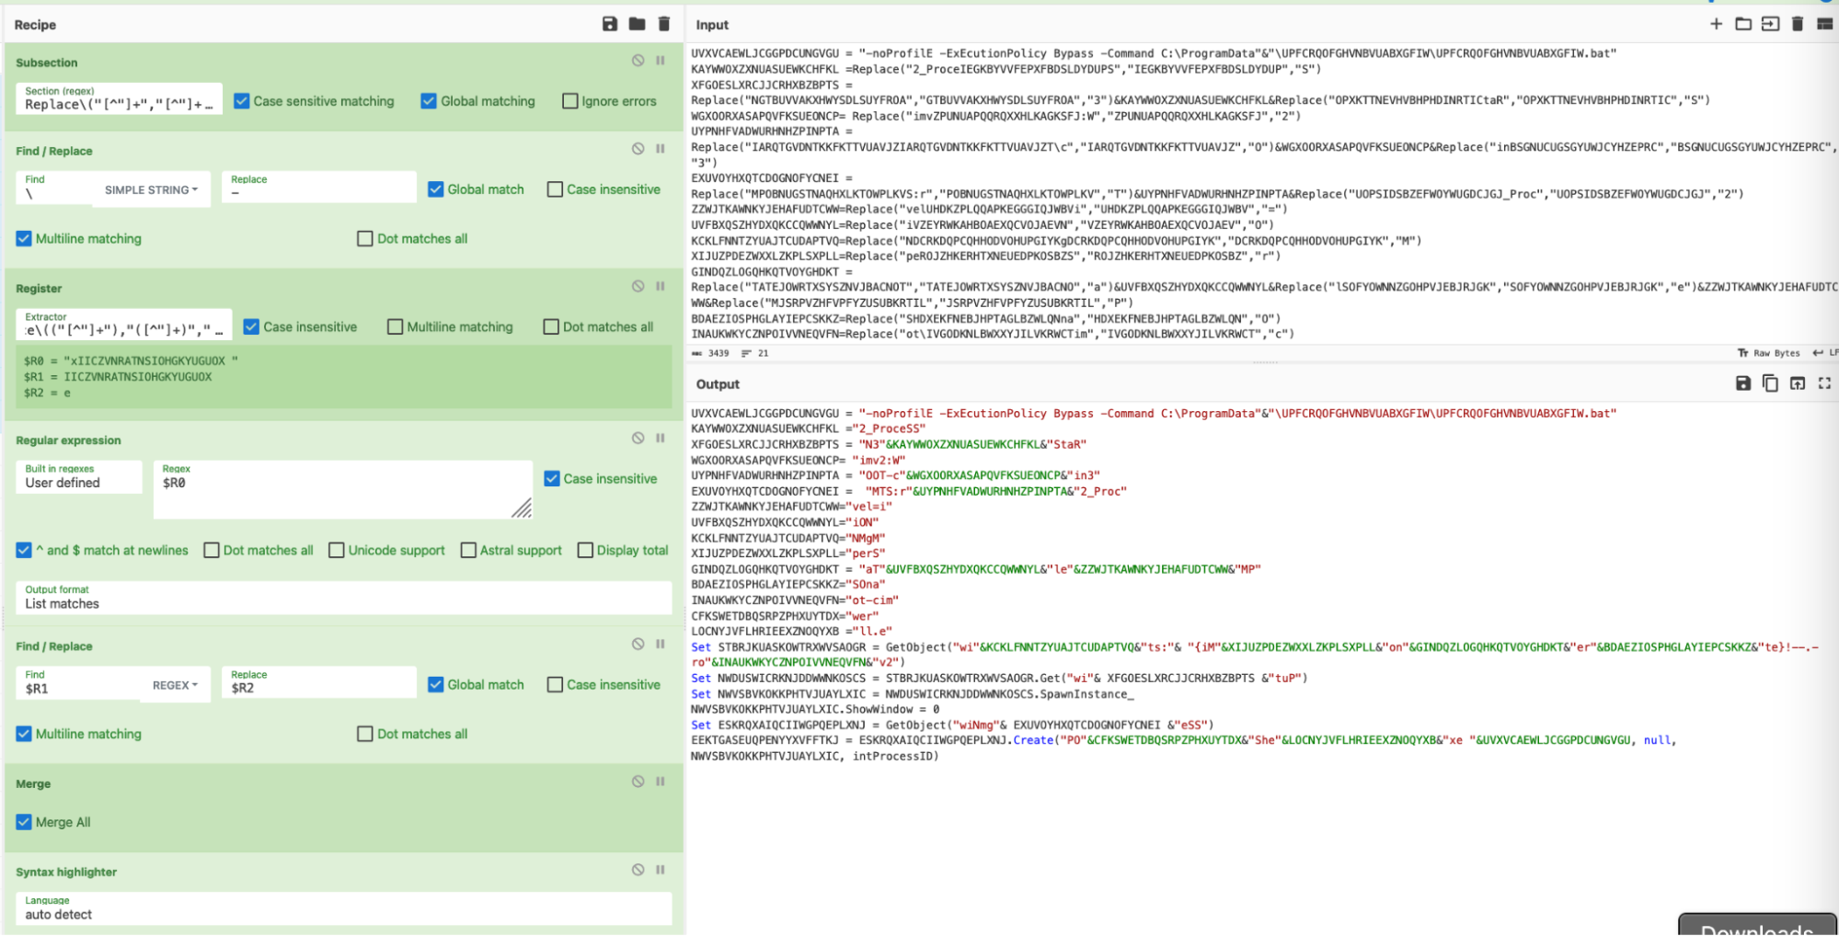The height and width of the screenshot is (936, 1839).
Task: Toggle Case insensitive in the Register operation
Action: click(x=250, y=326)
